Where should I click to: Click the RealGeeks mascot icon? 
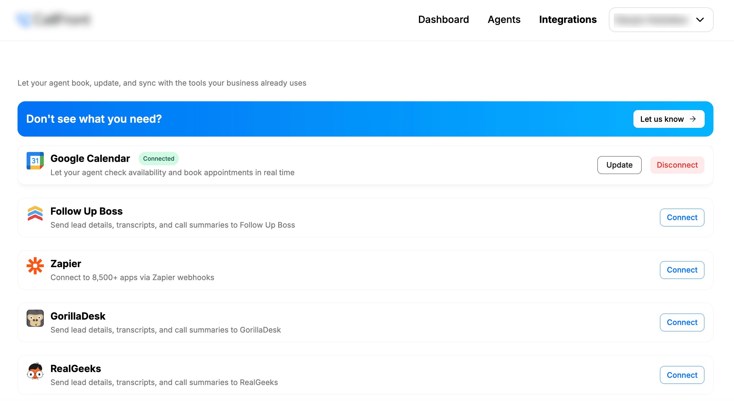35,371
